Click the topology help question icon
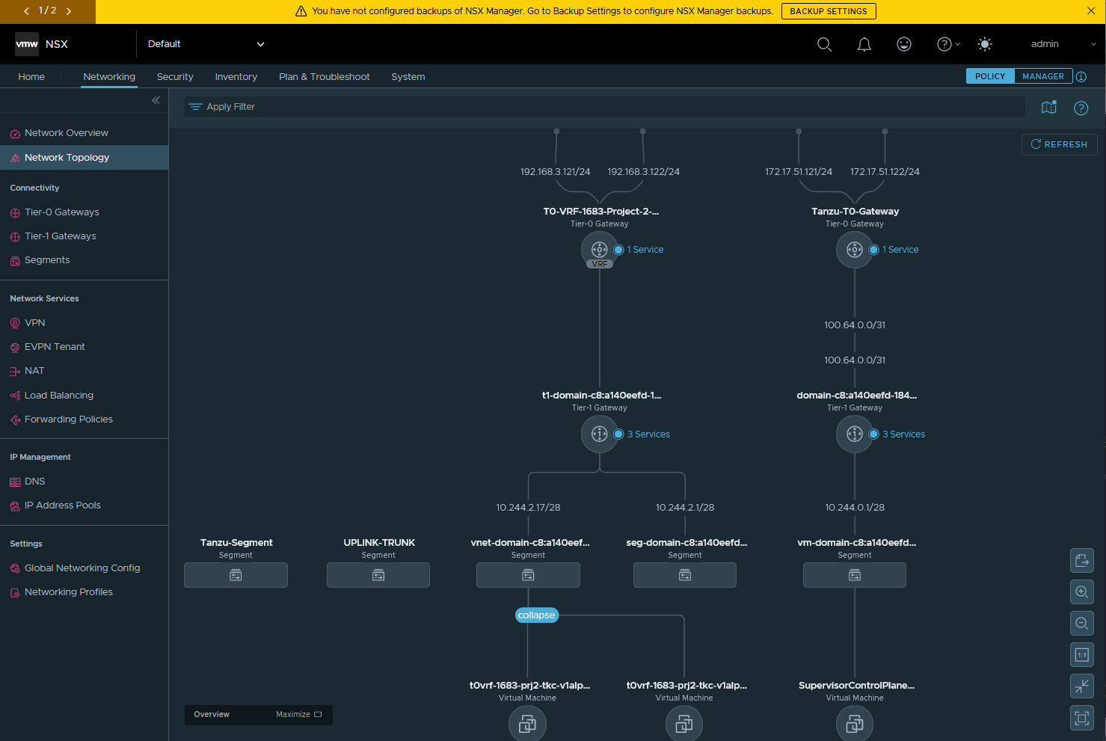This screenshot has height=741, width=1106. [x=1081, y=108]
